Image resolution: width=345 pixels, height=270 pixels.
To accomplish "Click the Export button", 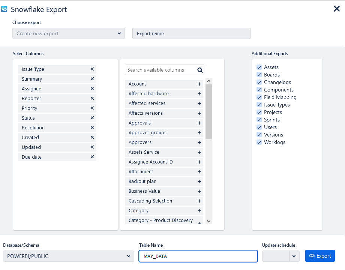I will [x=320, y=256].
